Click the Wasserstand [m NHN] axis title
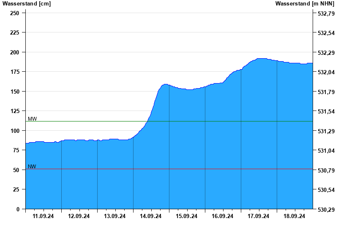 pos(305,3)
